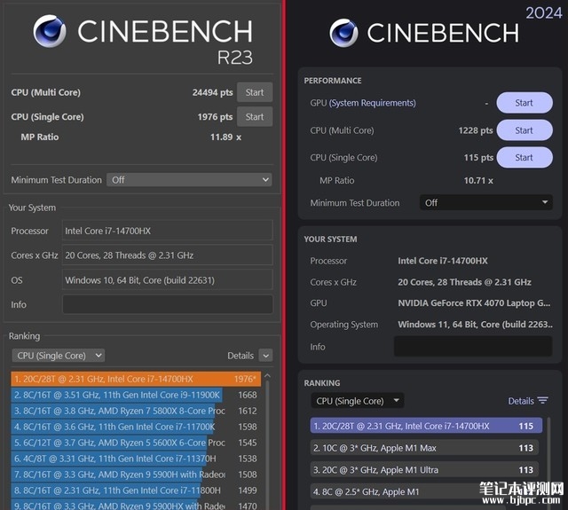Click the R23 MP Ratio 11.89 x
This screenshot has height=510, width=568.
pos(225,137)
